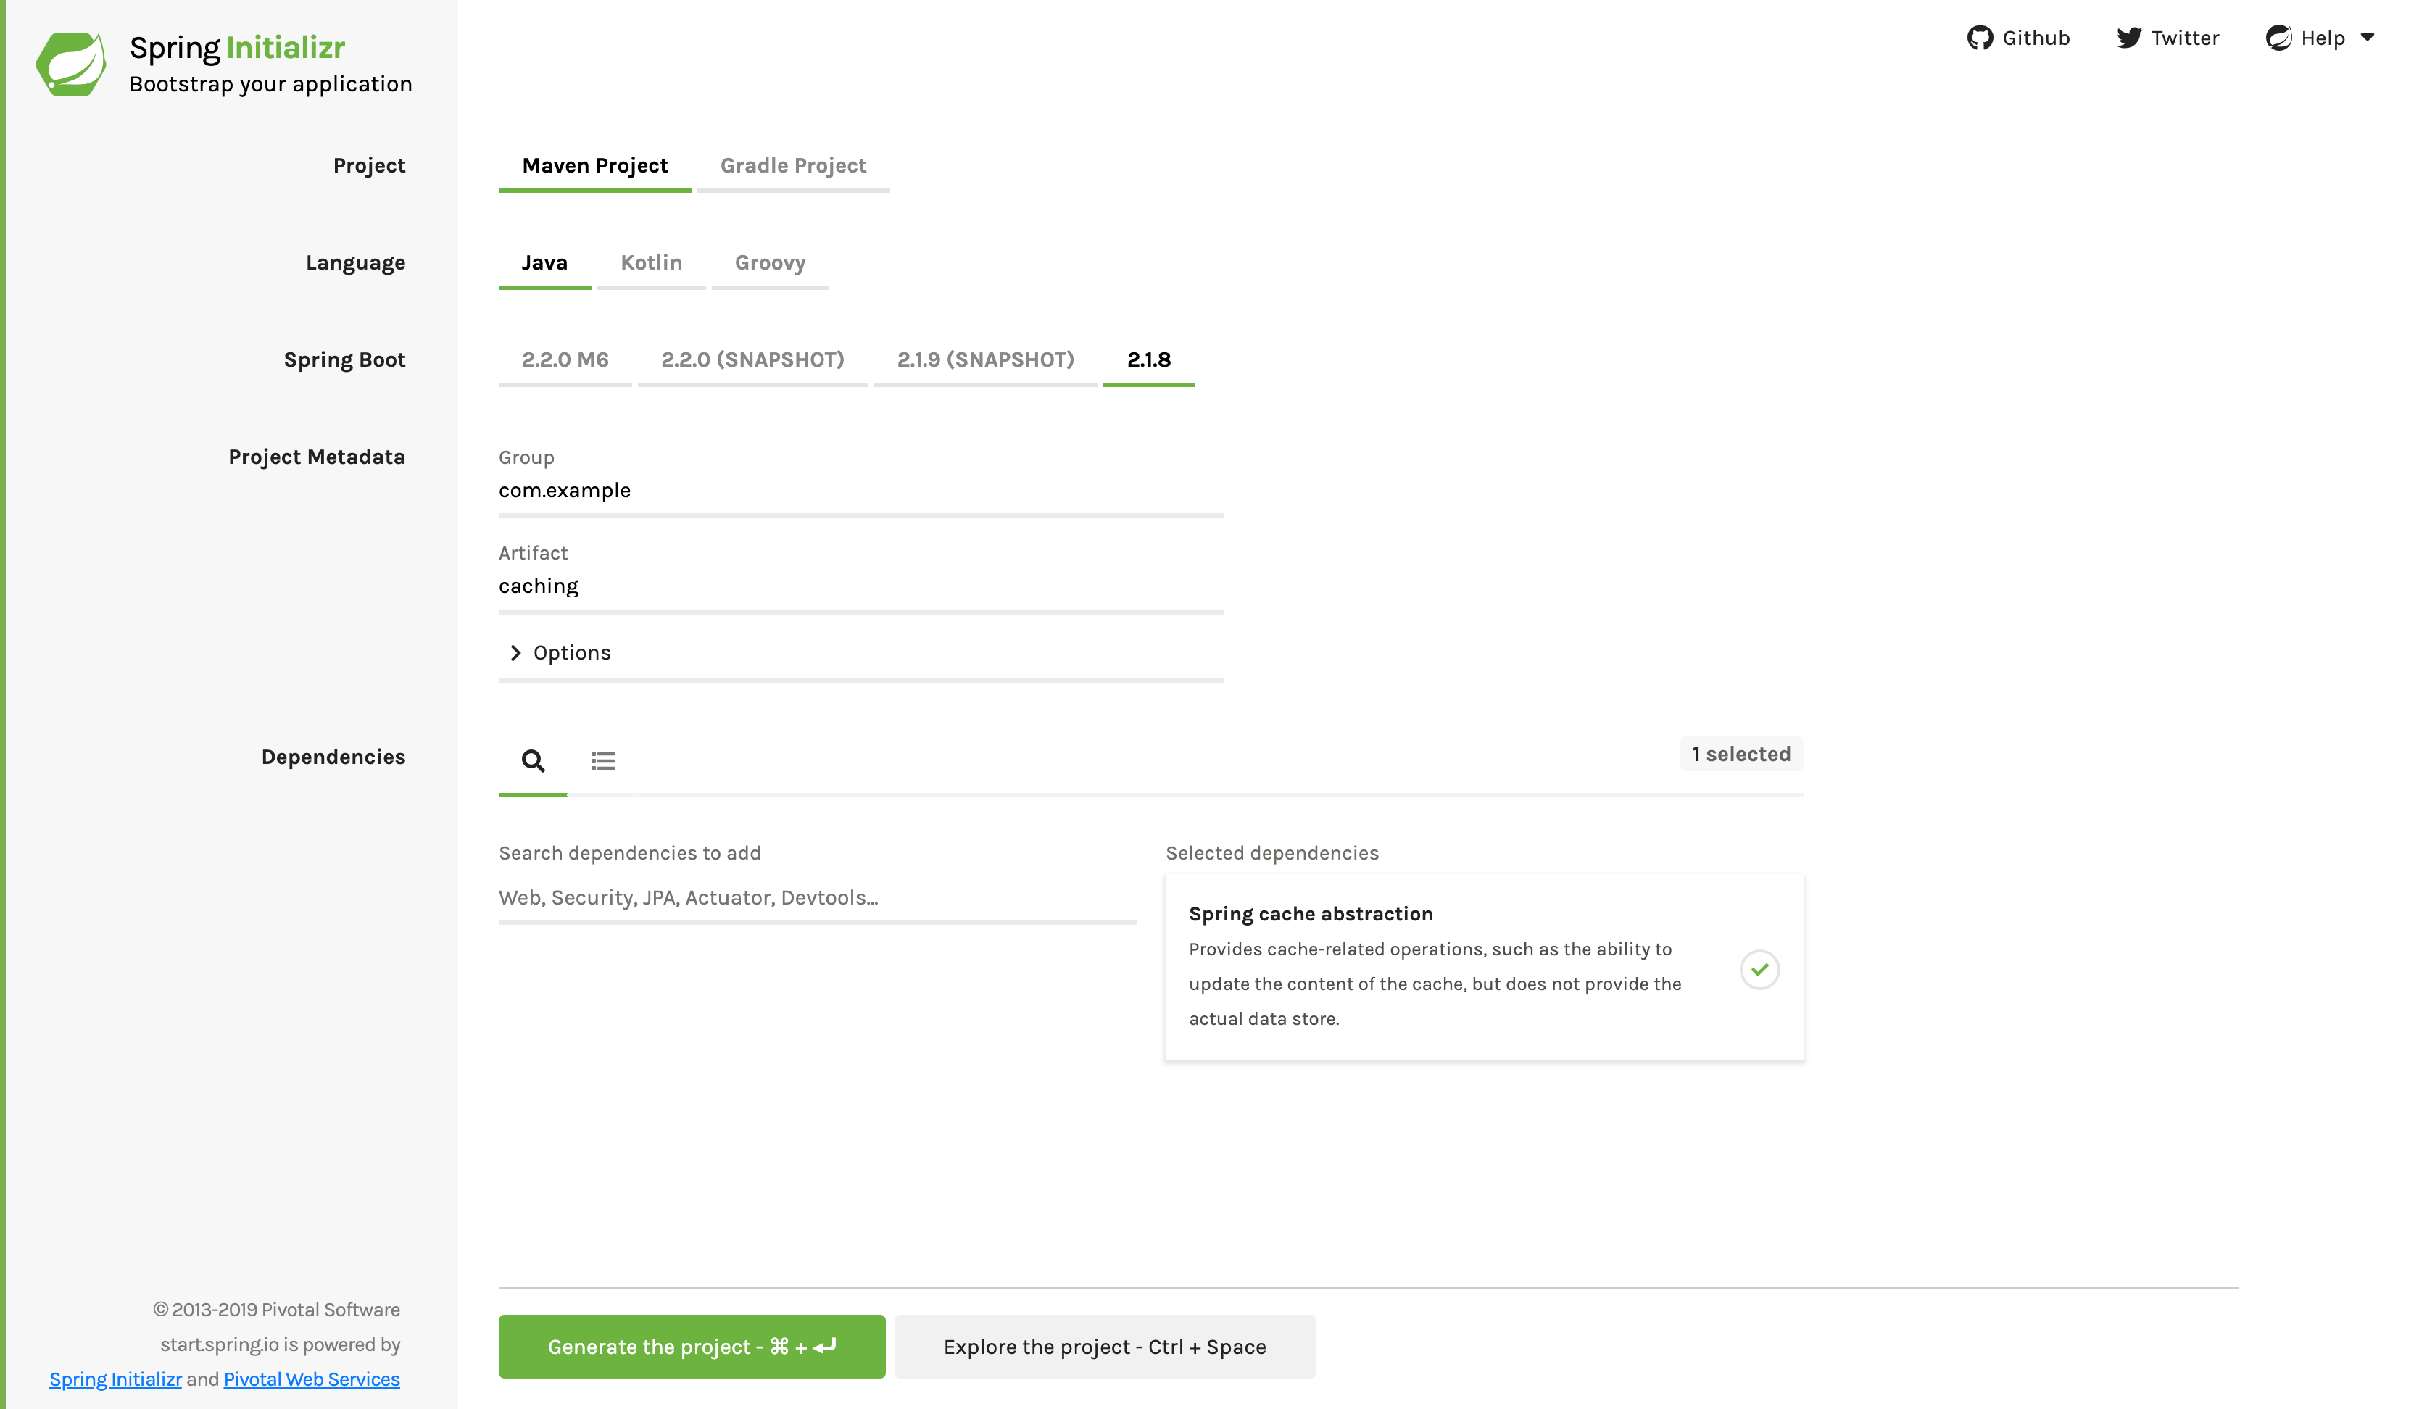
Task: Select Spring Boot version 2.2.0 SNAPSHOT
Action: click(x=753, y=359)
